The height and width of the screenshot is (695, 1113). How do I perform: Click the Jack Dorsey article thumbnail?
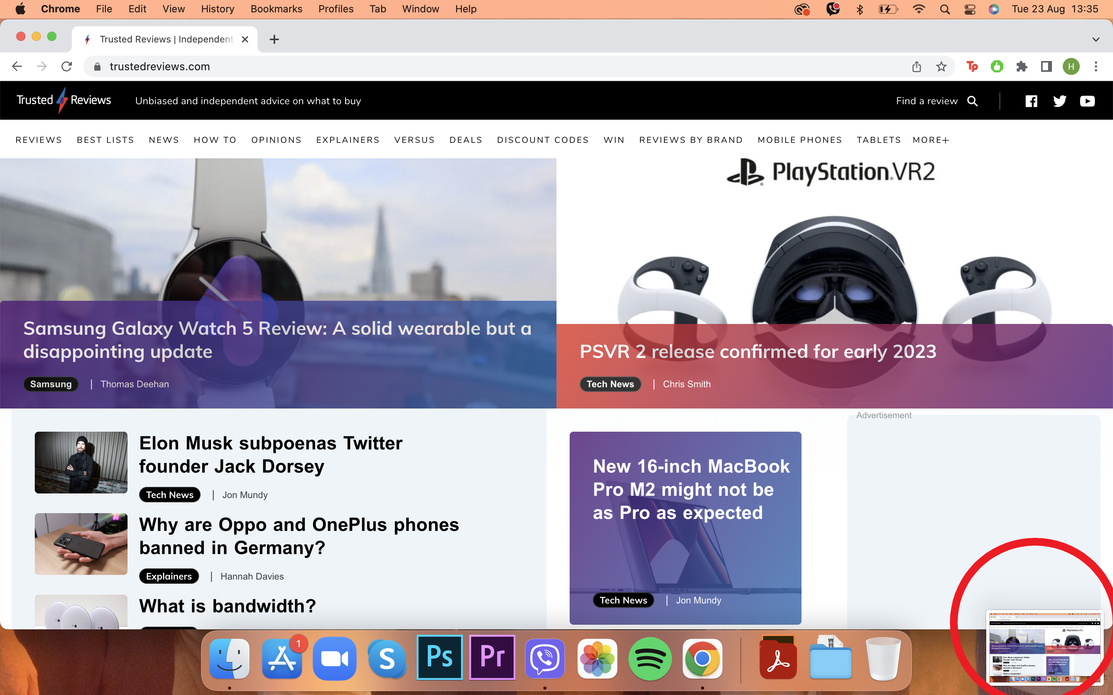point(81,463)
